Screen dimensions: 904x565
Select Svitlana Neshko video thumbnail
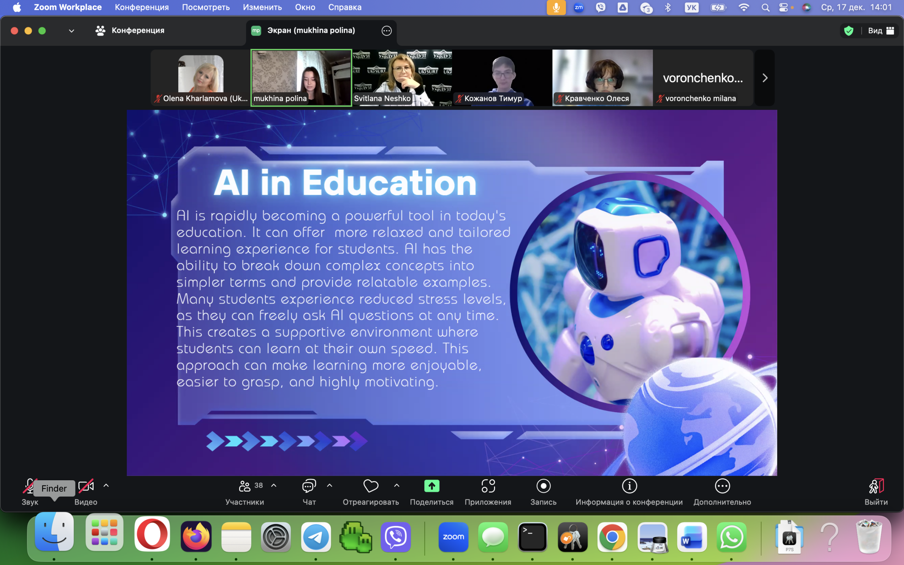[402, 78]
